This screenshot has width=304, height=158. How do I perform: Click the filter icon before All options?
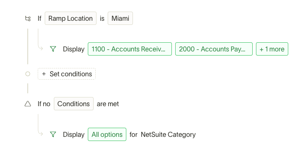point(53,134)
